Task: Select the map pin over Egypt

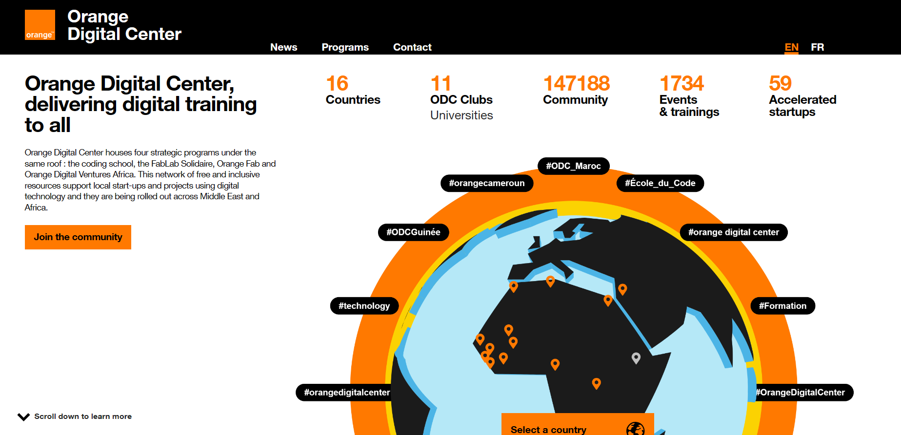Action: (608, 300)
